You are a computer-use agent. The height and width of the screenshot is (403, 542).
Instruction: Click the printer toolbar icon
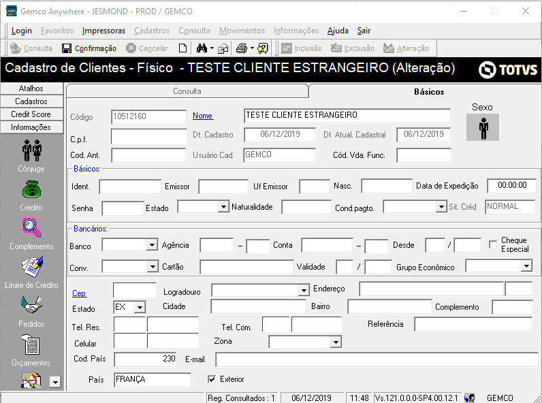point(242,48)
